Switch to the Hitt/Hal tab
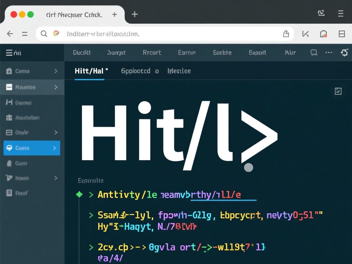 click(x=91, y=71)
